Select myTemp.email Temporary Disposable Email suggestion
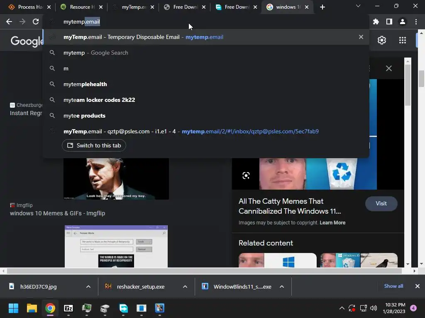This screenshot has width=425, height=318. (x=206, y=37)
